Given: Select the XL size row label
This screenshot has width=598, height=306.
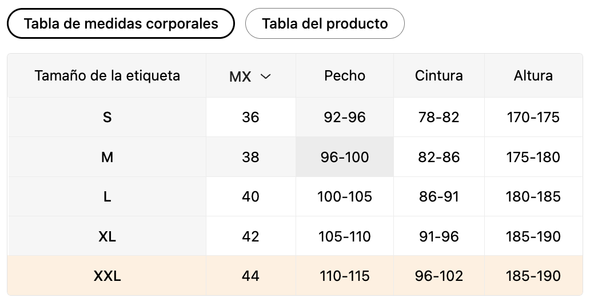Looking at the screenshot, I should [x=107, y=237].
